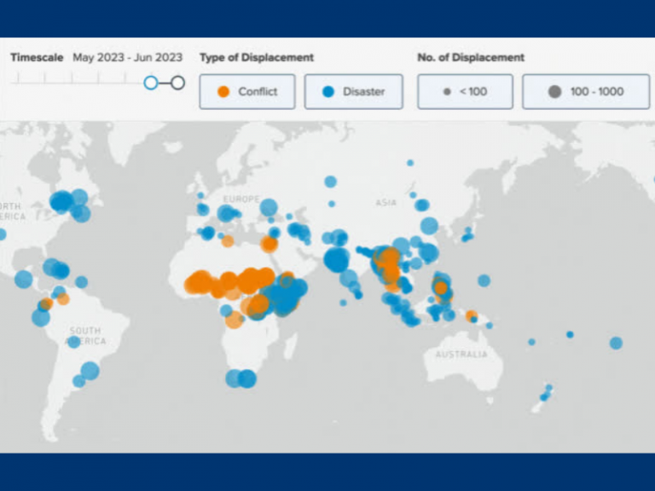Click the large blue bubble over Pakistan

pos(336,258)
